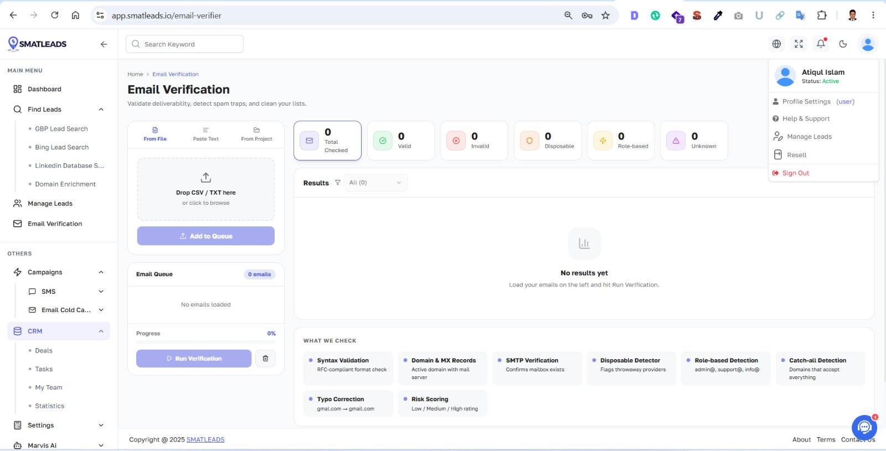Open notifications bell icon
The height and width of the screenshot is (451, 886).
click(821, 44)
